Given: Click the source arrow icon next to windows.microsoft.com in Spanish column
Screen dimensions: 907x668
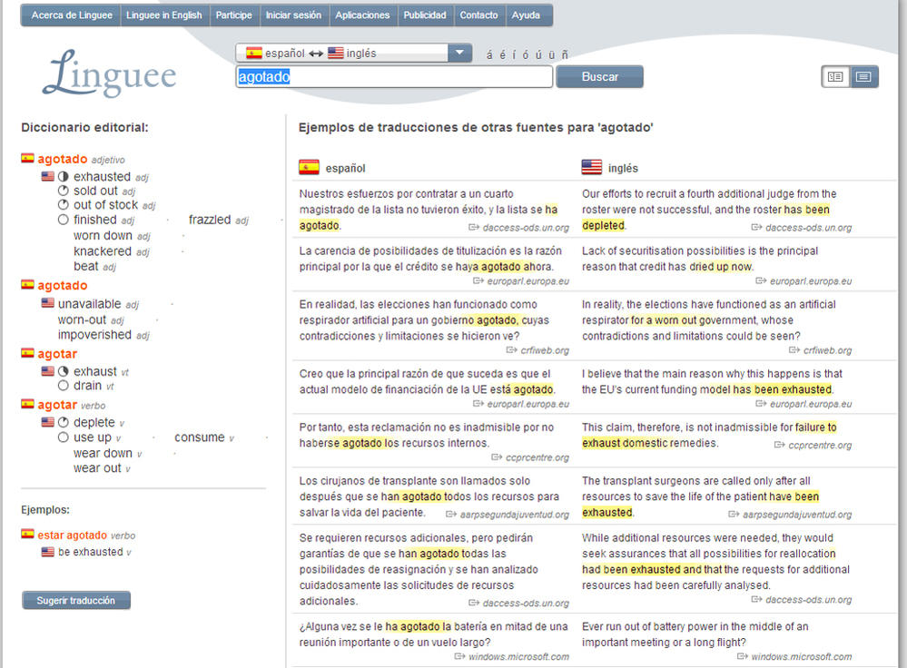Looking at the screenshot, I should [x=460, y=657].
